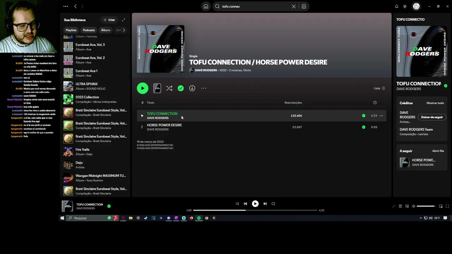Viewport: 452px width, 254px height.
Task: Toggle saved checkmark in bottom now-playing bar
Action: pos(109,206)
